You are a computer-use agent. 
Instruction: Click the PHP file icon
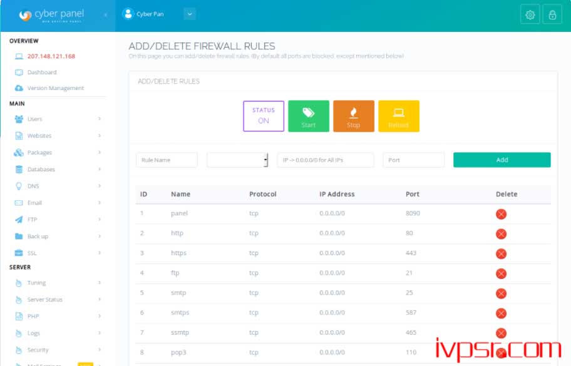coord(19,316)
